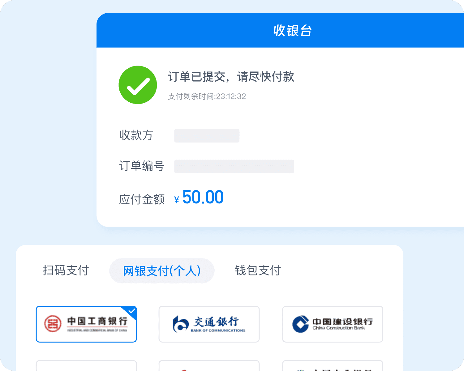Click the Bank of Communications logo icon
The width and height of the screenshot is (464, 371).
click(x=181, y=324)
